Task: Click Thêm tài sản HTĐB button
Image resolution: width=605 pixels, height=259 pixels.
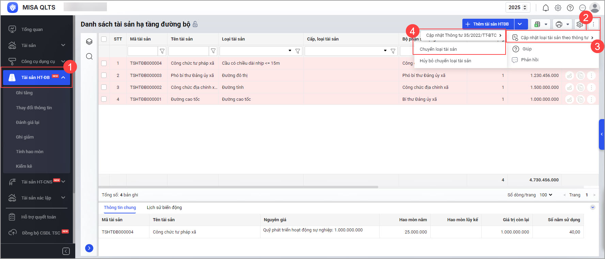Action: [x=488, y=24]
